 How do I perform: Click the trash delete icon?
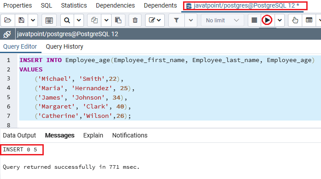pyautogui.click(x=135, y=20)
